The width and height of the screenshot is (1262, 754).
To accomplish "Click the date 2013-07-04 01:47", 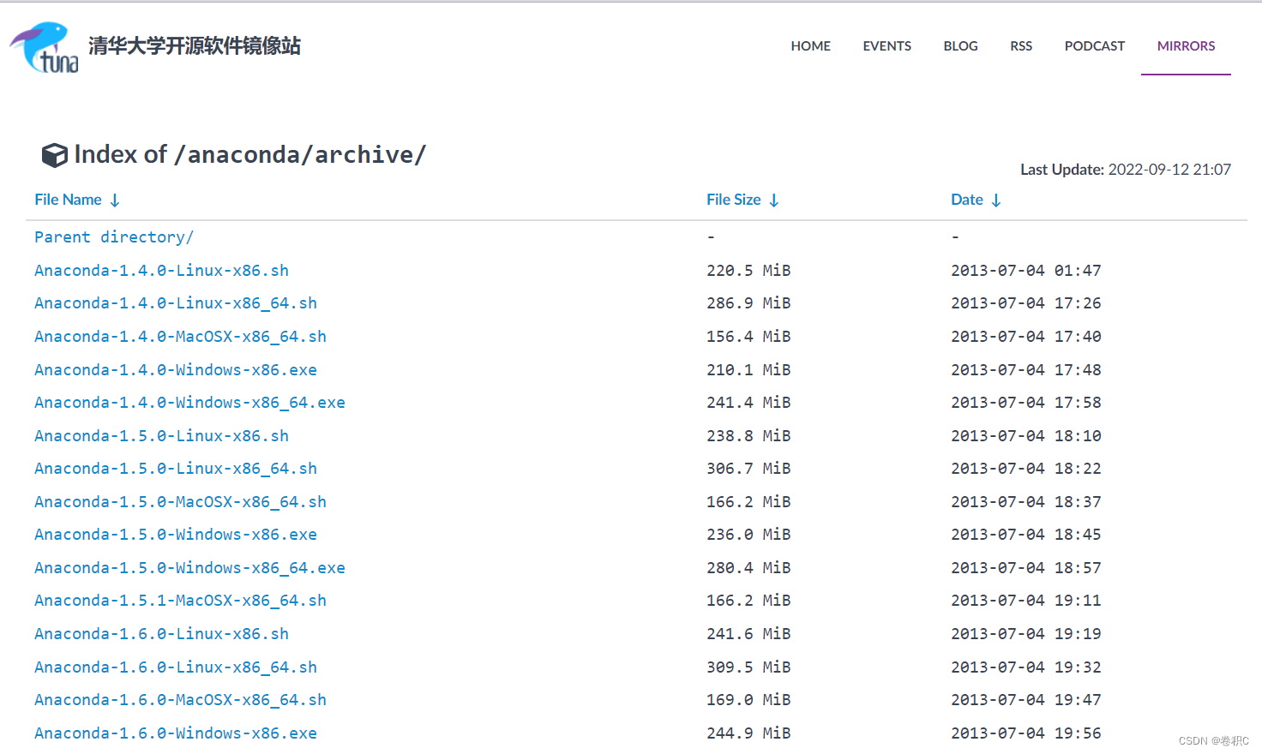I will 1026,271.
